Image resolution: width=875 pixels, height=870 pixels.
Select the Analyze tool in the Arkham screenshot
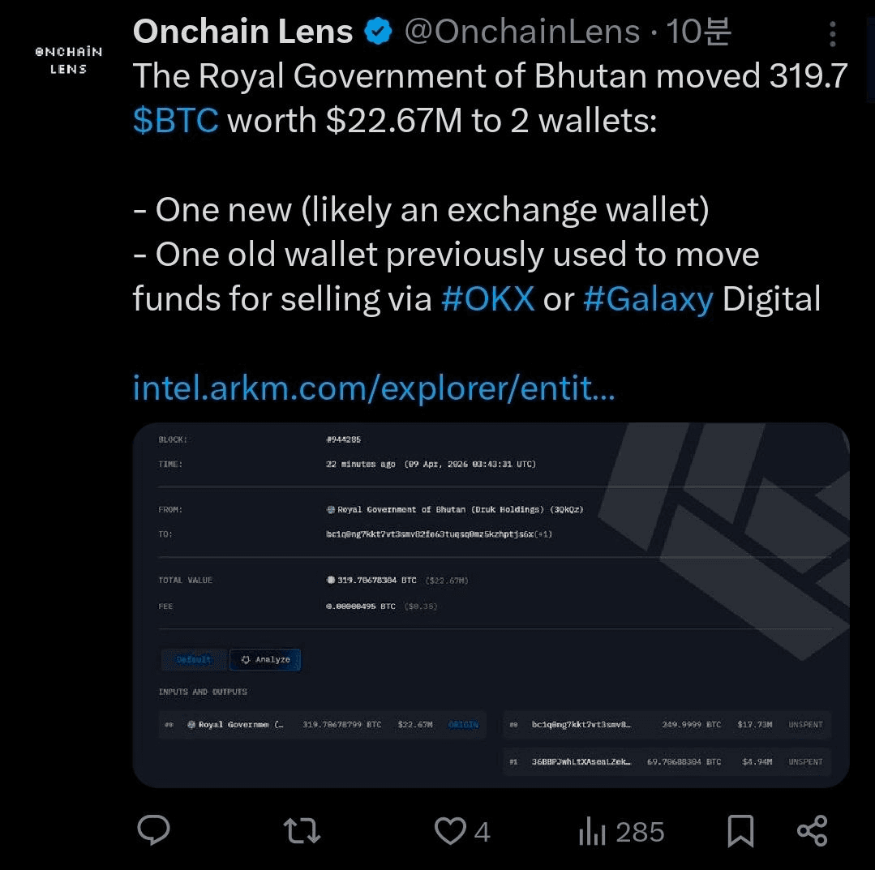click(265, 659)
